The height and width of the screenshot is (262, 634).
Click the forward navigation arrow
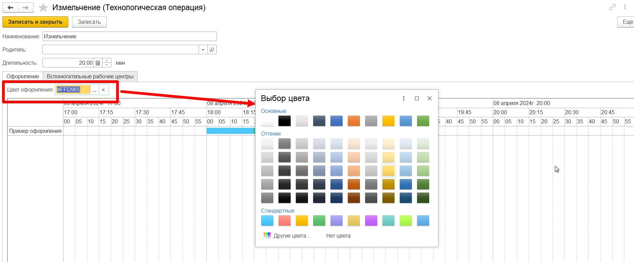pos(26,7)
